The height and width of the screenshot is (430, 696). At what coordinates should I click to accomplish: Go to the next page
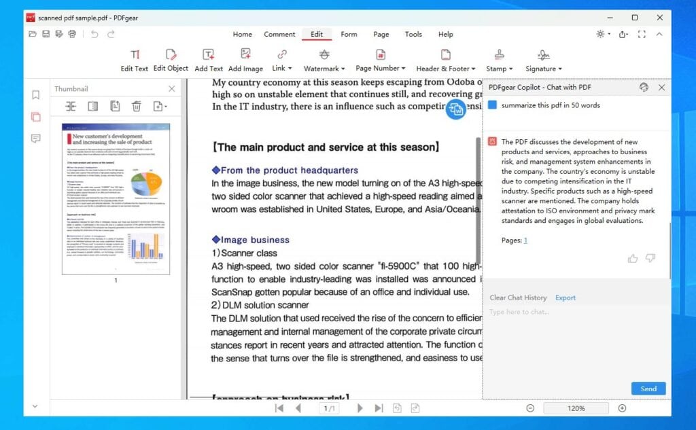[x=360, y=408]
